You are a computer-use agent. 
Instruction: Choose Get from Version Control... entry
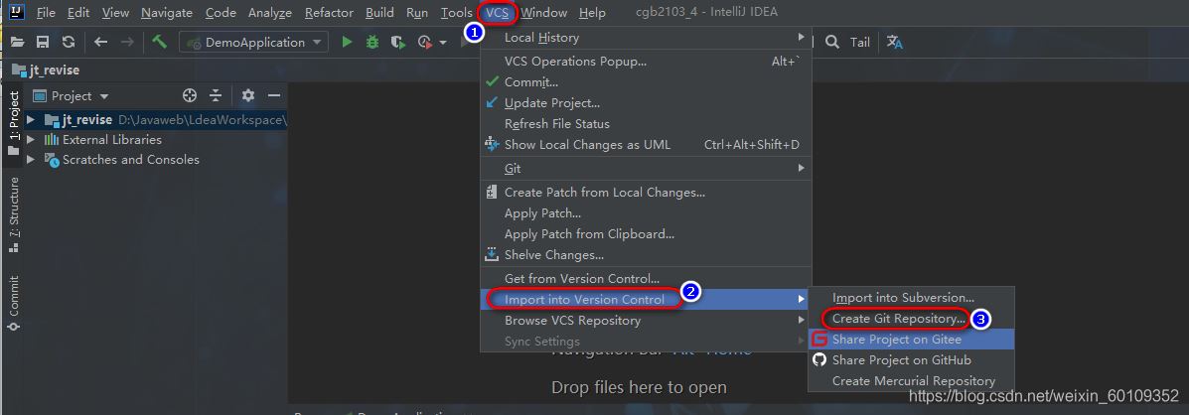point(646,279)
